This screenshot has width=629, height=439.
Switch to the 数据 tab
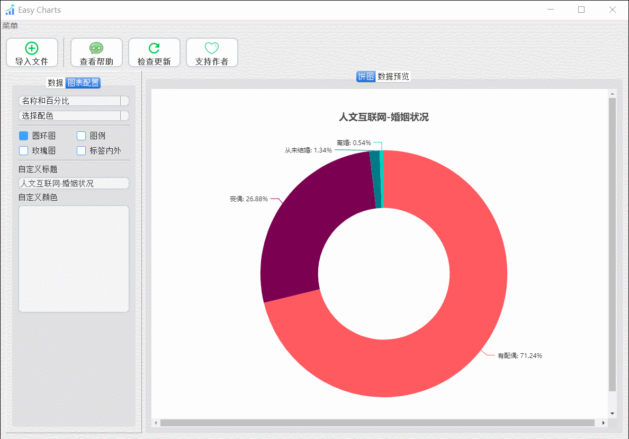[x=56, y=83]
